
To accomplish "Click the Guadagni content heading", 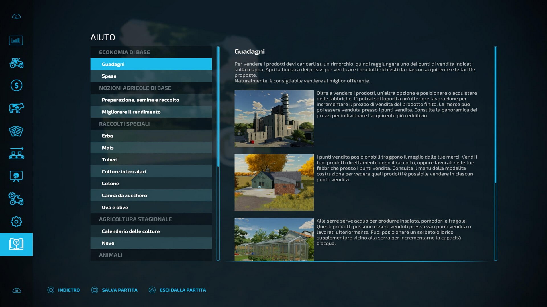I will [x=250, y=51].
